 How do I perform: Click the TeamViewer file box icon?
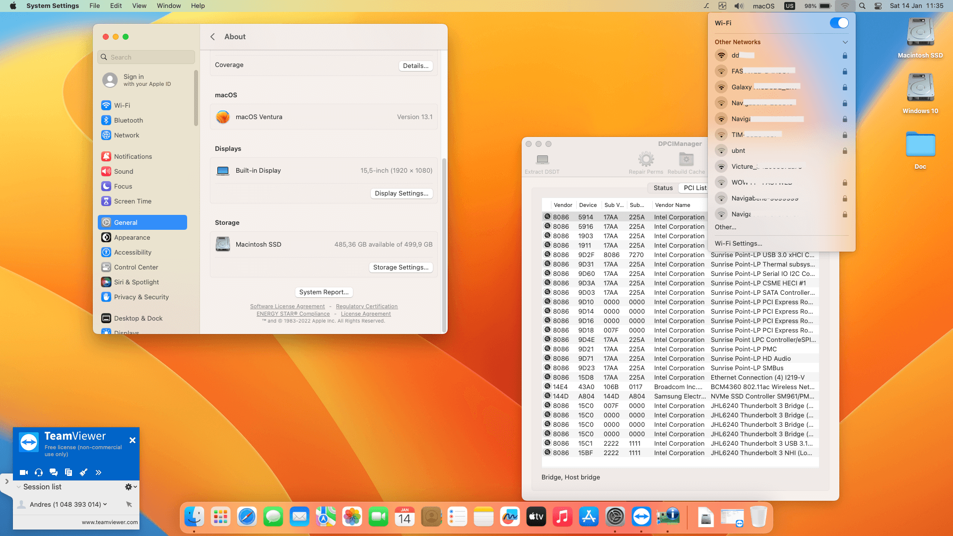[x=68, y=472]
